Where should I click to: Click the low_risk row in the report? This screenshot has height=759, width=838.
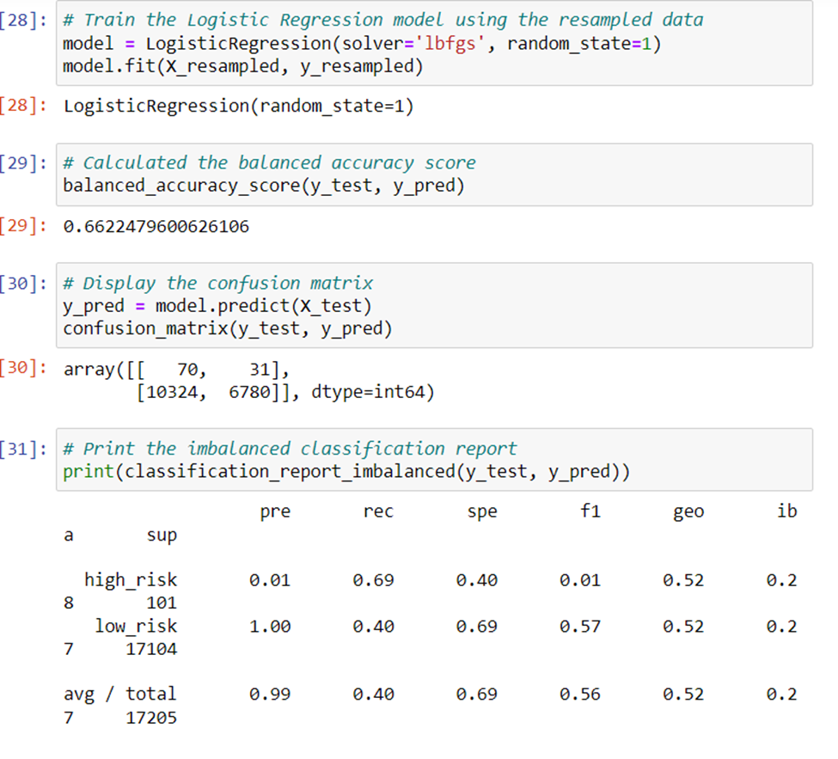[129, 626]
